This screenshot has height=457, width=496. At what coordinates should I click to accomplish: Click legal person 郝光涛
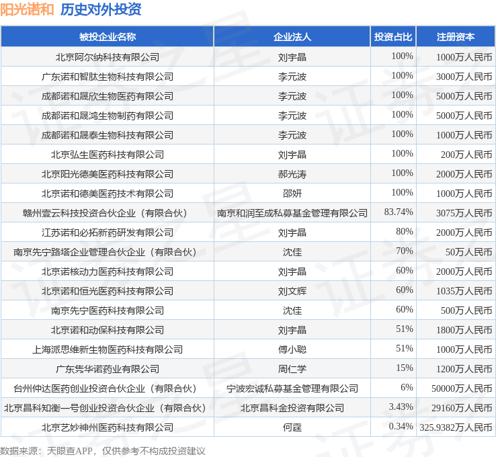tap(292, 174)
